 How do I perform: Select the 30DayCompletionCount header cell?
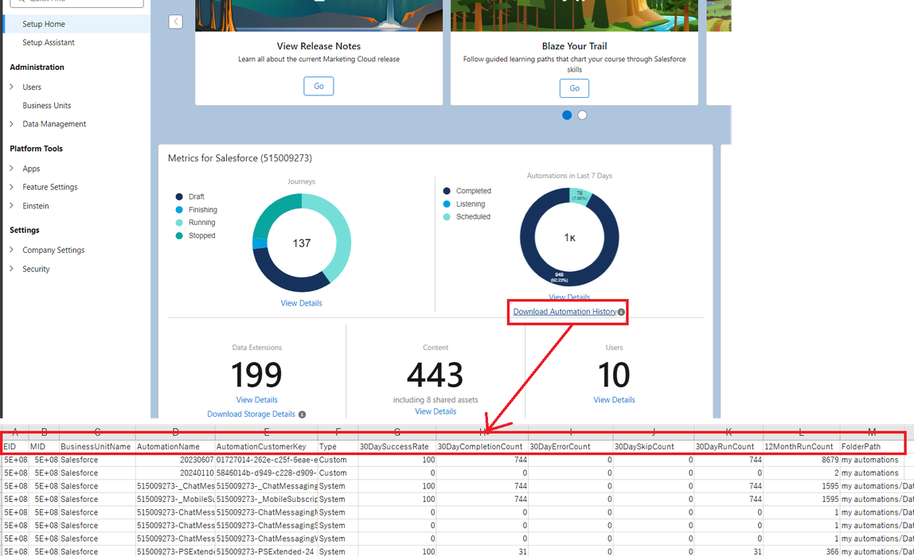pos(482,446)
